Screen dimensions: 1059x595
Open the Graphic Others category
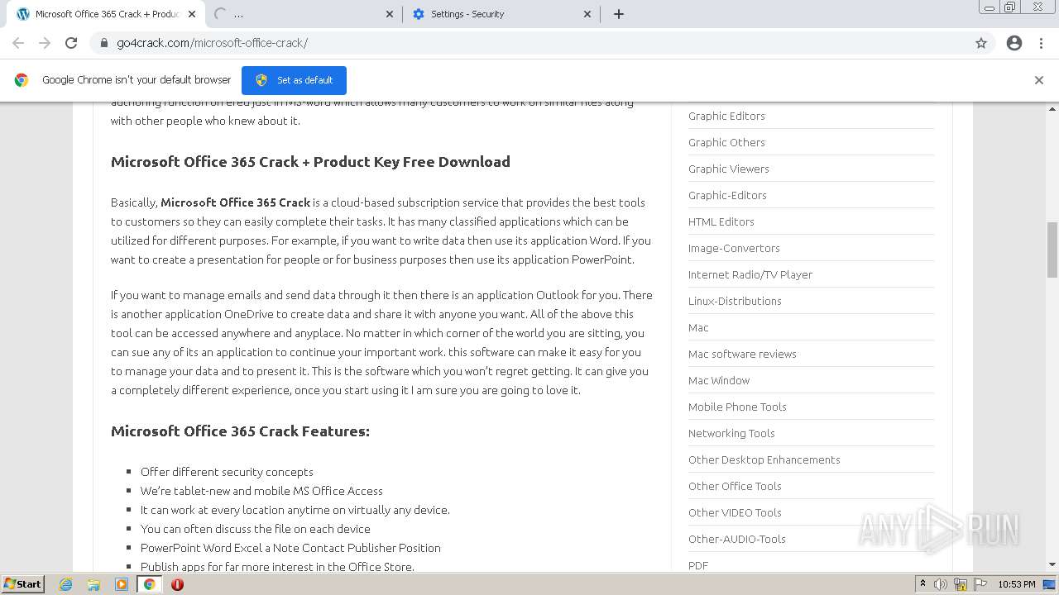[726, 143]
